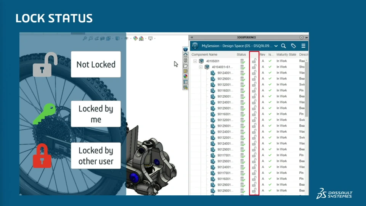
Task: Click the Hide/Show Items eye icon
Action: 126,38
